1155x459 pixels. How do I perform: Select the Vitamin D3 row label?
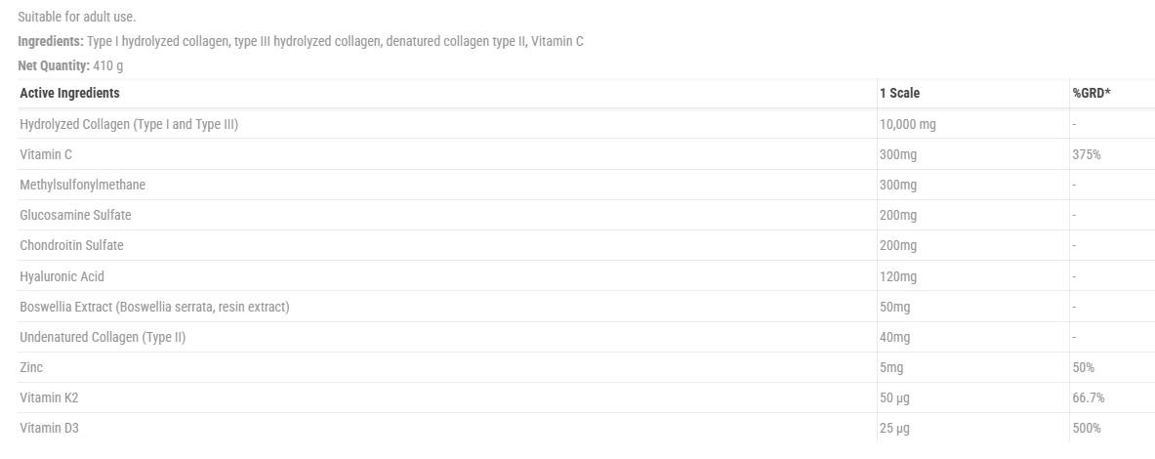[x=49, y=428]
